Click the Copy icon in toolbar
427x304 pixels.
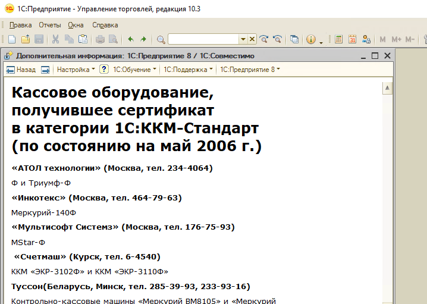coord(69,39)
